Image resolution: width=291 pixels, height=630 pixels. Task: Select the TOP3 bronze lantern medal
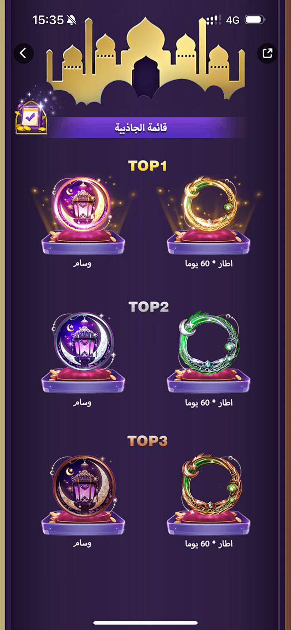point(83,482)
